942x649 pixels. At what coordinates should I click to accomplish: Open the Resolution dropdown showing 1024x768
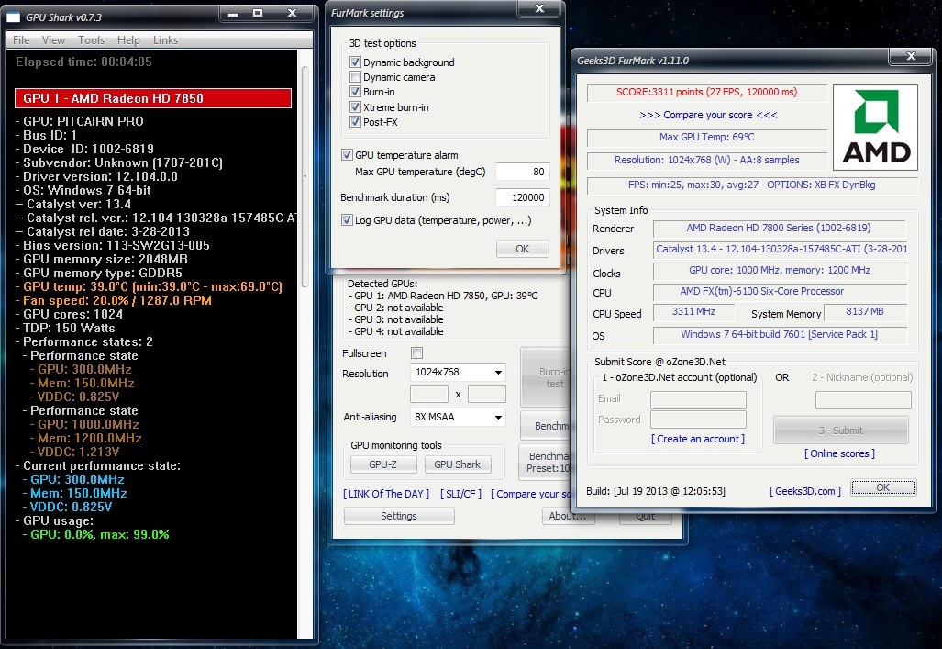(458, 373)
